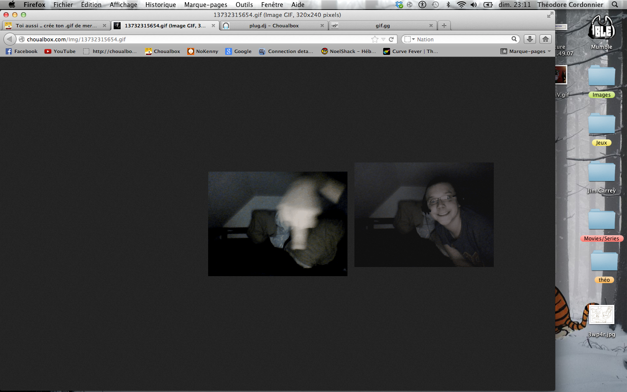Go to the Home page icon

[x=545, y=39]
